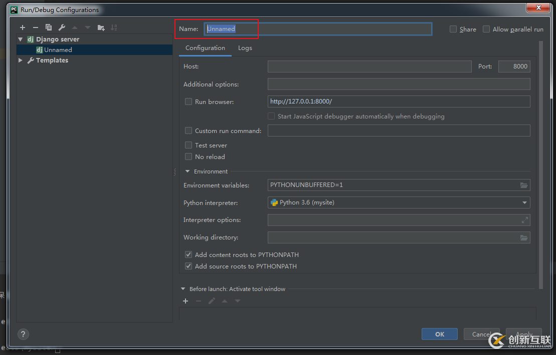Click the help question mark icon
The width and height of the screenshot is (556, 355).
pyautogui.click(x=23, y=334)
